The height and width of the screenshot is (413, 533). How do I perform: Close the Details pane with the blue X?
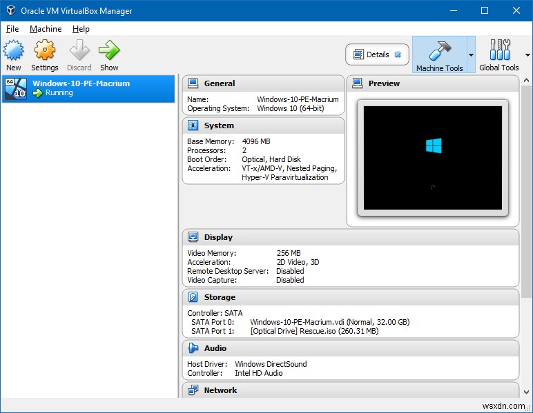(x=398, y=54)
